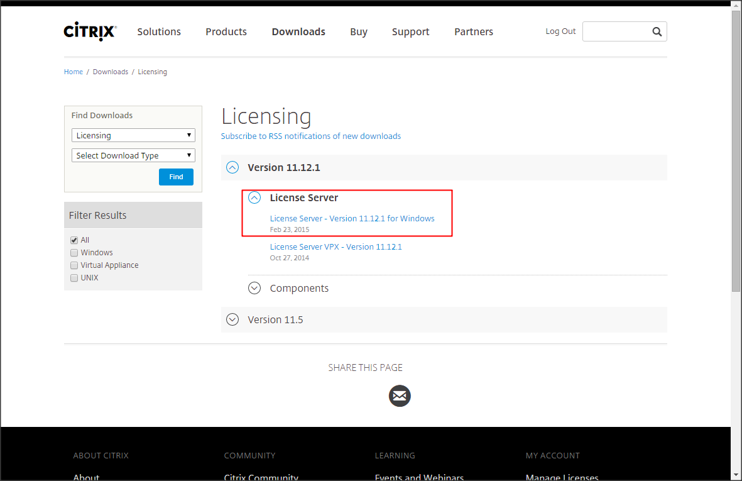Expand the Components subsection
The height and width of the screenshot is (481, 742).
point(254,289)
